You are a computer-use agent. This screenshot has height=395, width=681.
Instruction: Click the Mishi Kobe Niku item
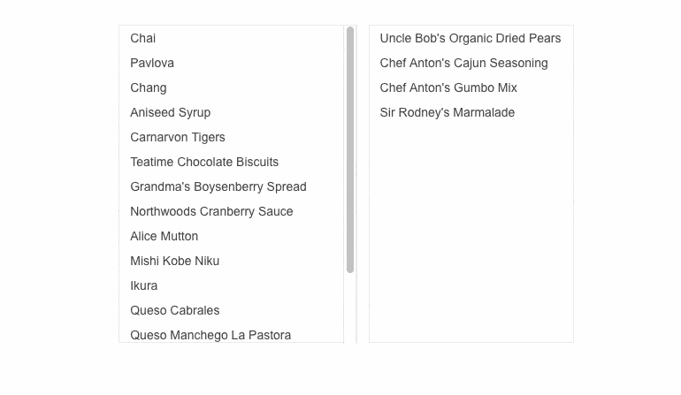click(x=175, y=261)
